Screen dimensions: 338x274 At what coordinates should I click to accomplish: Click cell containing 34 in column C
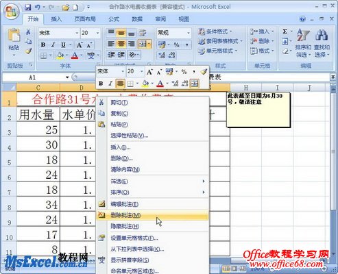tap(38, 204)
